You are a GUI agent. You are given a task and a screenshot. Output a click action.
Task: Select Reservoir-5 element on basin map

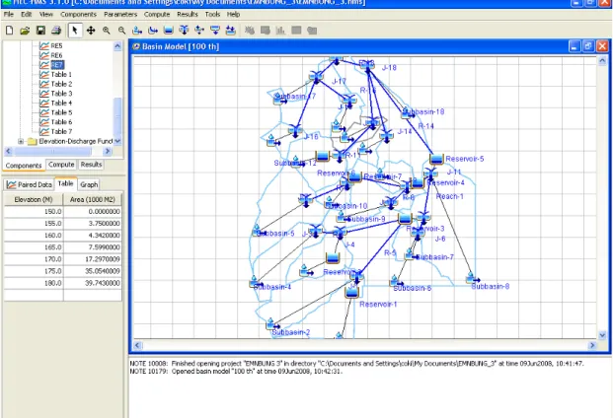[x=436, y=159]
